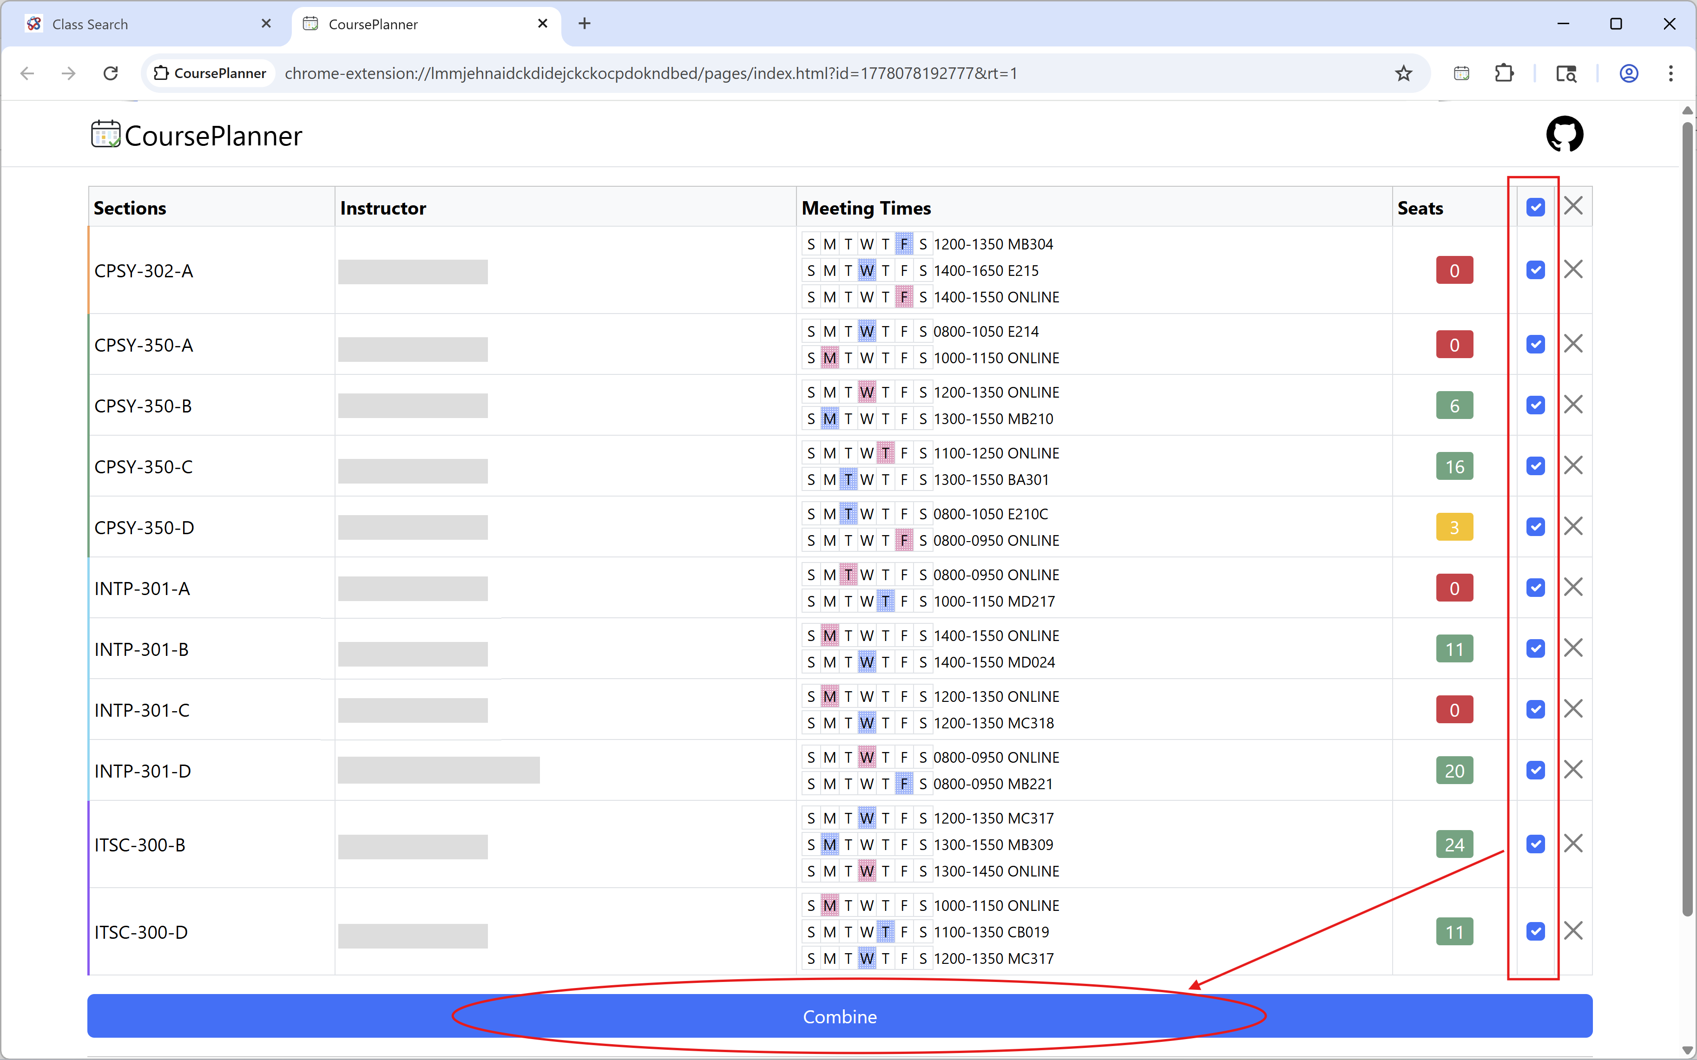
Task: Click the Instructor column header
Action: (x=383, y=208)
